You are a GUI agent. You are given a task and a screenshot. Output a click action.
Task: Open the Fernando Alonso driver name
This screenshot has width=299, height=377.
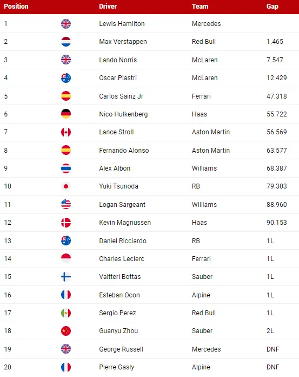coord(124,150)
